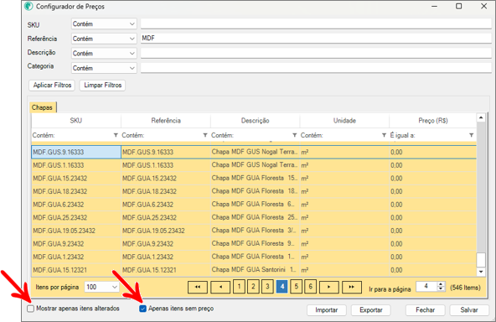Image resolution: width=496 pixels, height=322 pixels.
Task: Select the current page 4 button
Action: point(282,287)
